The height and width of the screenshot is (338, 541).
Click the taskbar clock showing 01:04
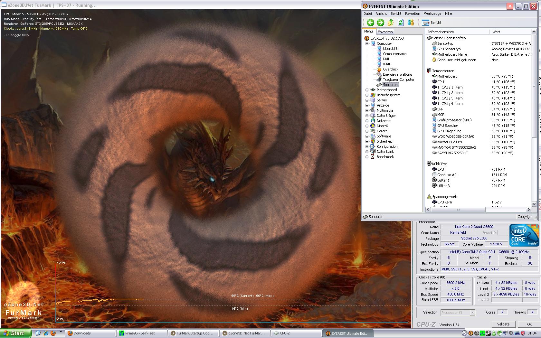pos(532,333)
